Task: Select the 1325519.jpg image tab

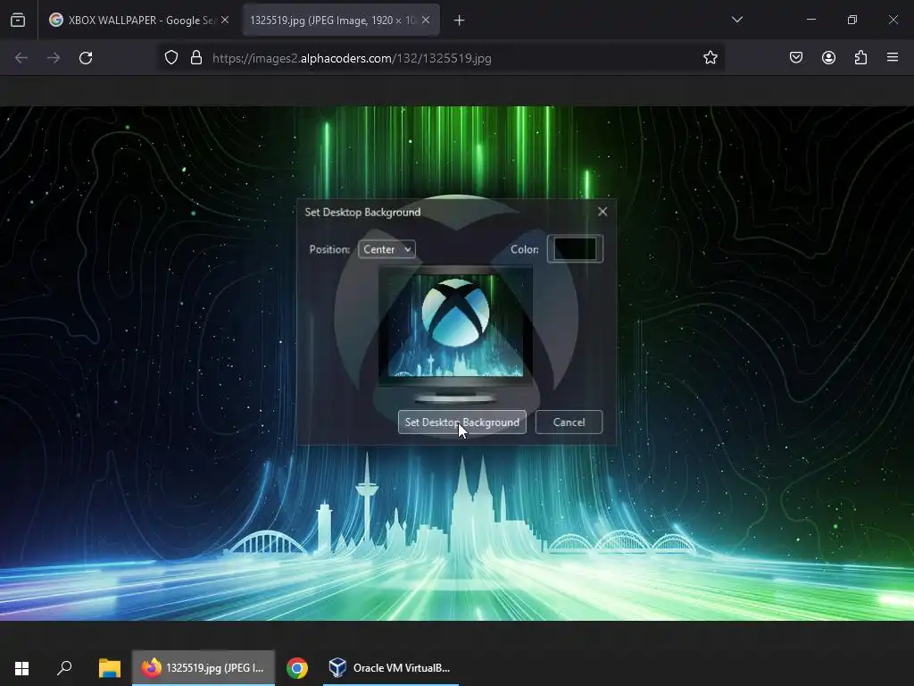Action: (x=341, y=21)
